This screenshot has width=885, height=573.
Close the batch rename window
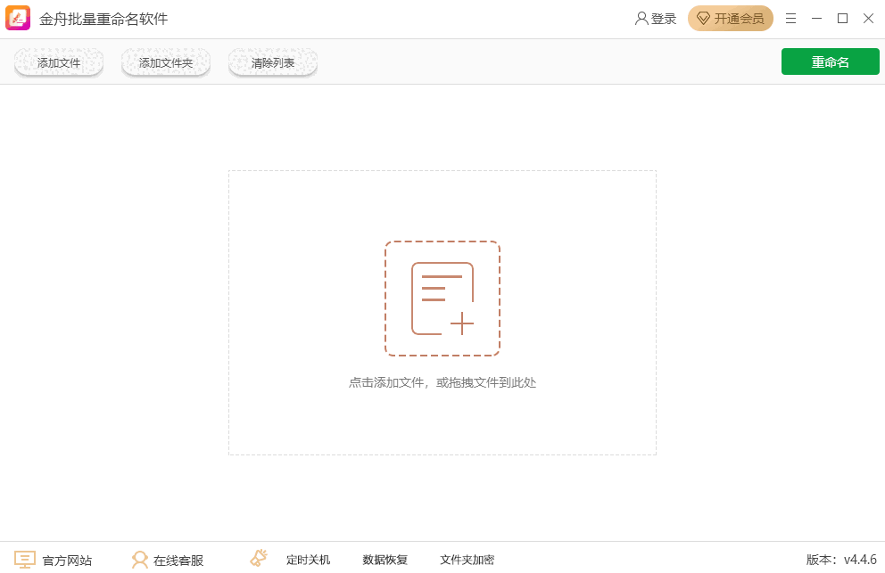868,19
